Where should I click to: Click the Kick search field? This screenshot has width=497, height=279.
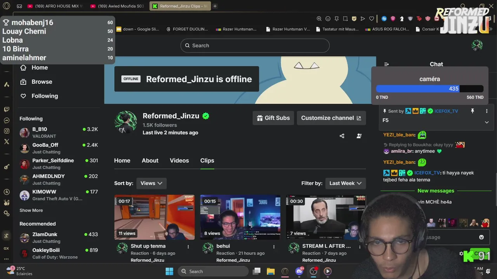(255, 45)
